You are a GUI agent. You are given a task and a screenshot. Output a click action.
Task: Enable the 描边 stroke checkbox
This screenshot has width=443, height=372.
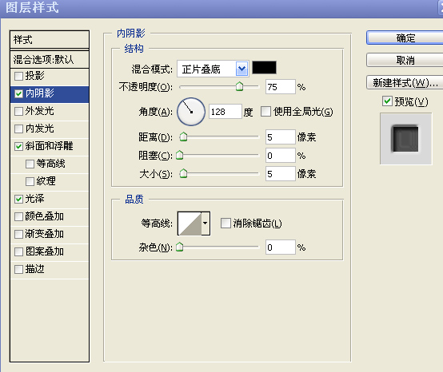18,269
